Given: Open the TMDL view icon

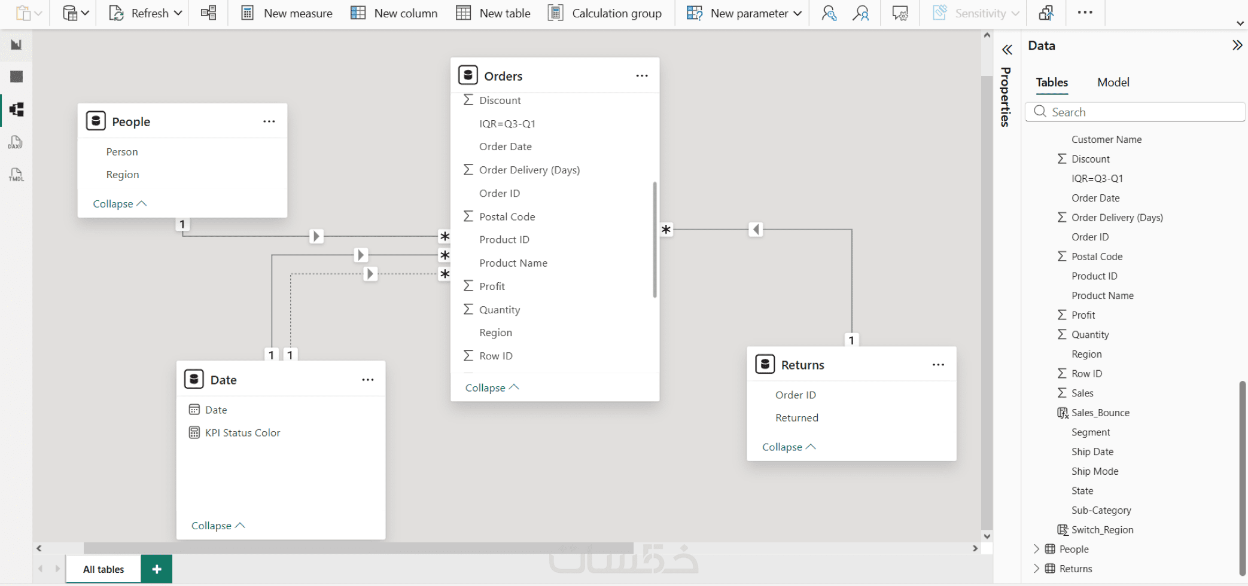Looking at the screenshot, I should point(16,175).
